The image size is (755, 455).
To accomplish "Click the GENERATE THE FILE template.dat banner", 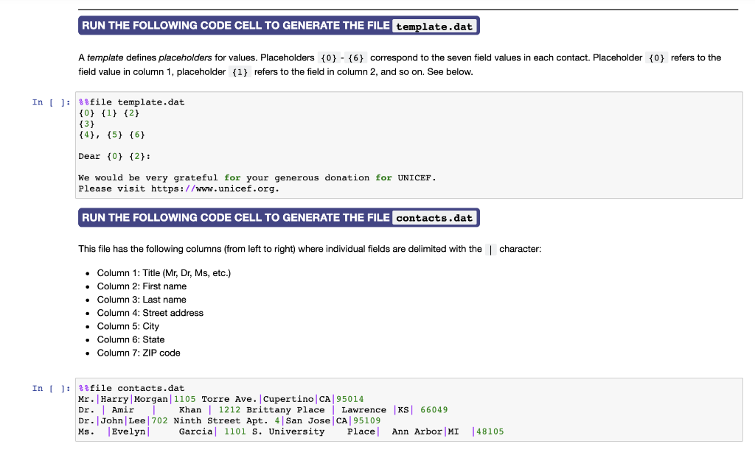I will [x=279, y=25].
